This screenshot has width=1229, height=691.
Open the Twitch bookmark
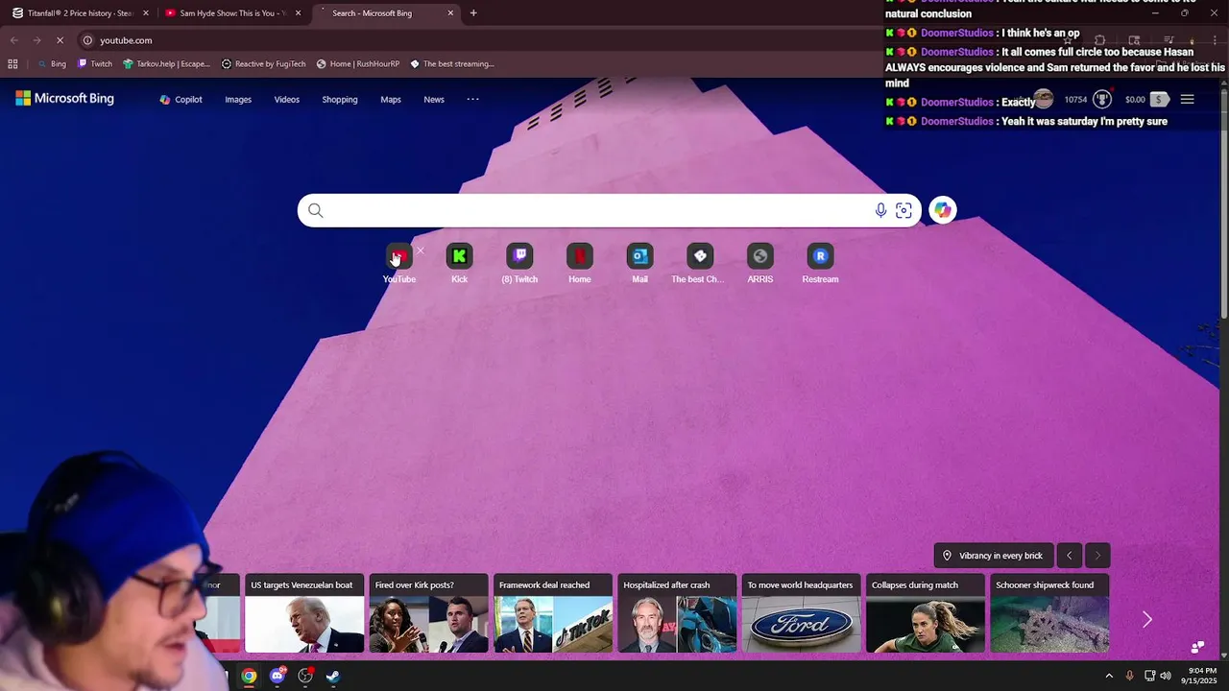[95, 64]
